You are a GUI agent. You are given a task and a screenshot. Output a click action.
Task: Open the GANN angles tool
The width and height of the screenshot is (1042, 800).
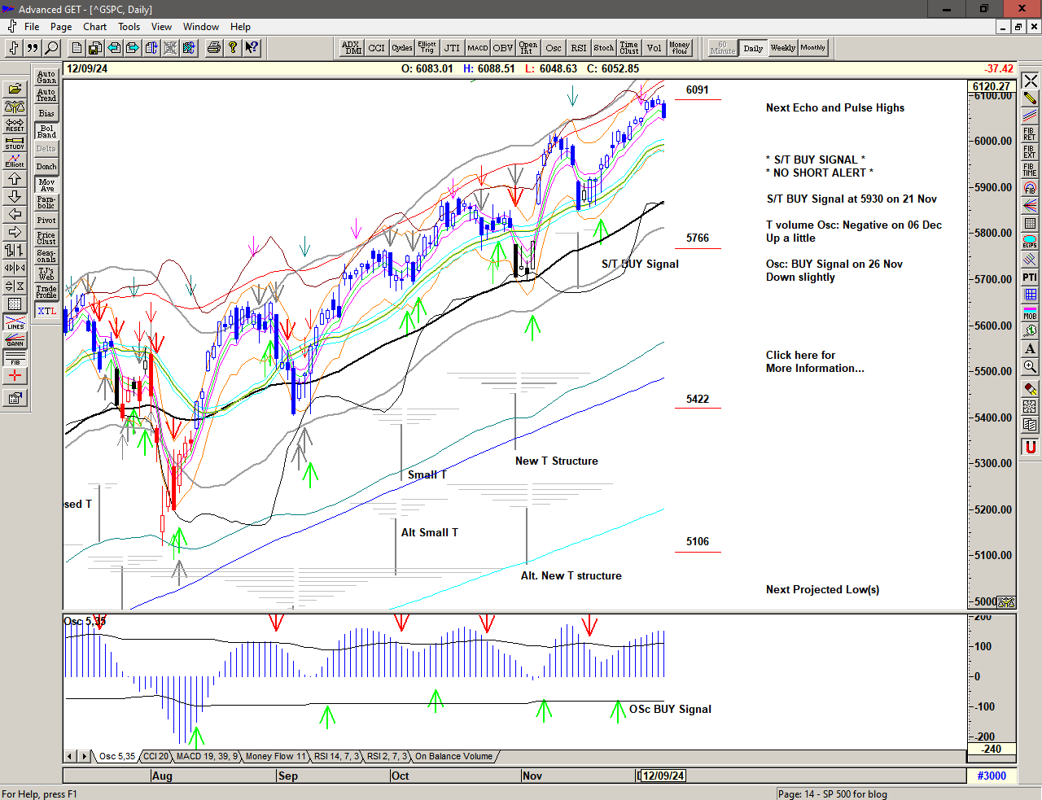point(15,340)
